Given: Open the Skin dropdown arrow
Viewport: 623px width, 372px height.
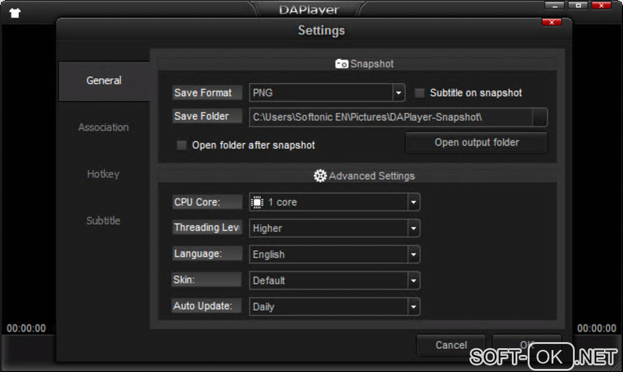Looking at the screenshot, I should point(414,281).
